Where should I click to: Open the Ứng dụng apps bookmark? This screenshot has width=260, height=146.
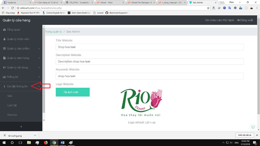point(8,13)
